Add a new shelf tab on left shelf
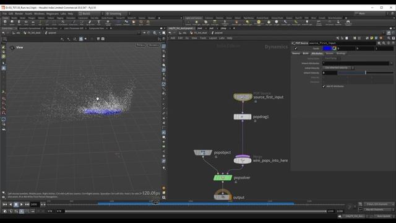 pyautogui.click(x=159, y=18)
